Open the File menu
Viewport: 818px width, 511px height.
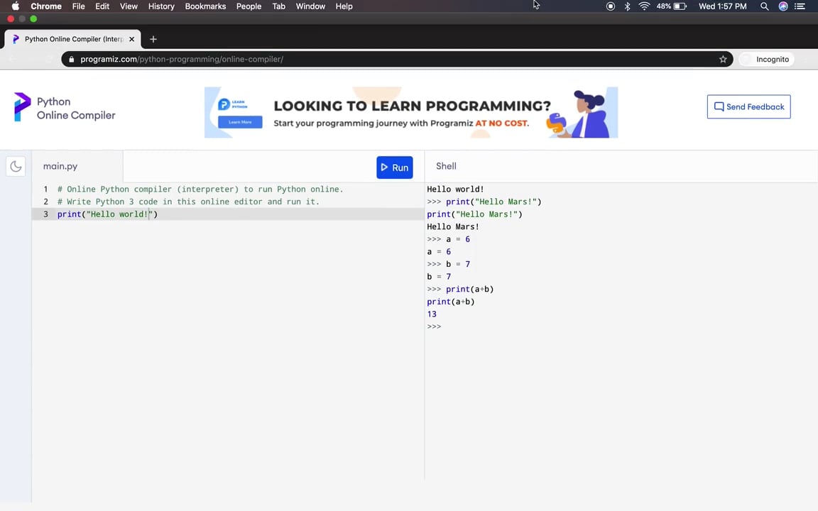78,6
